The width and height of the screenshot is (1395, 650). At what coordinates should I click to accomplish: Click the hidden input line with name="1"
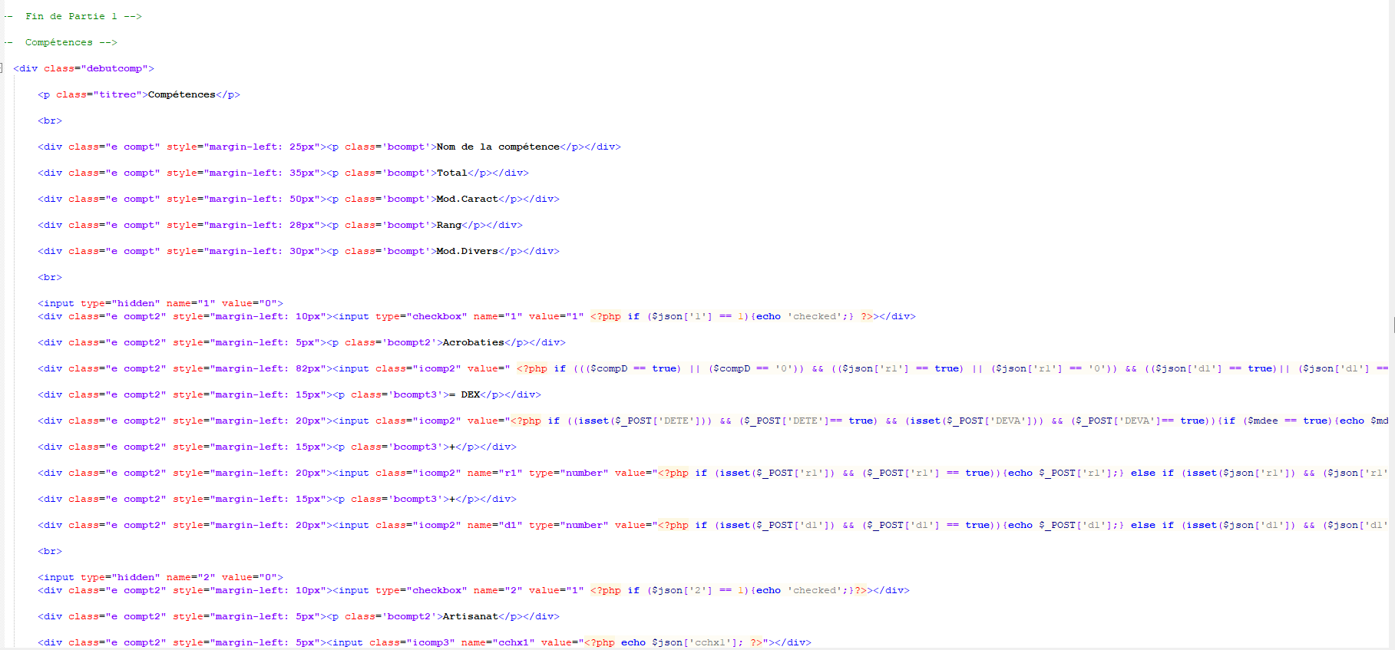pyautogui.click(x=160, y=303)
